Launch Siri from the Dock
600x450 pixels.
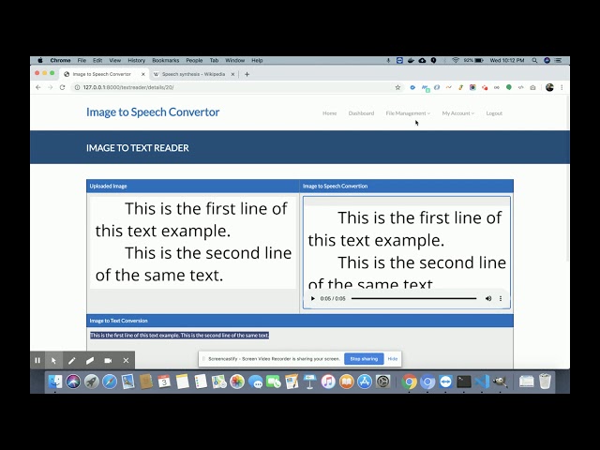coord(73,382)
